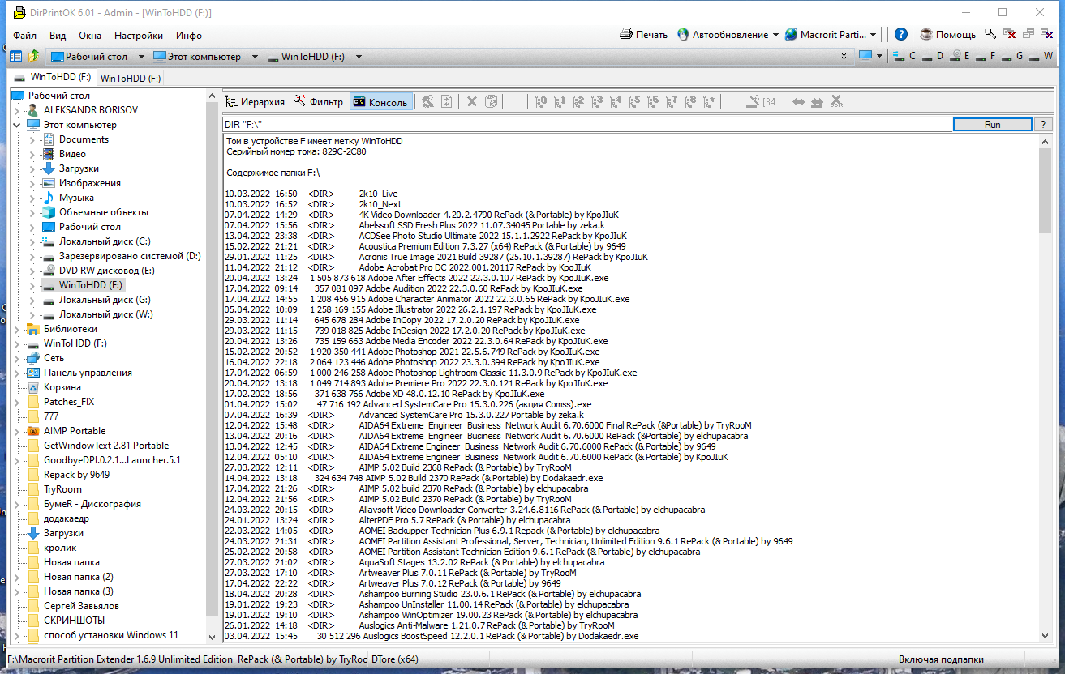The width and height of the screenshot is (1065, 674).
Task: Open the Инфо menu
Action: 189,36
